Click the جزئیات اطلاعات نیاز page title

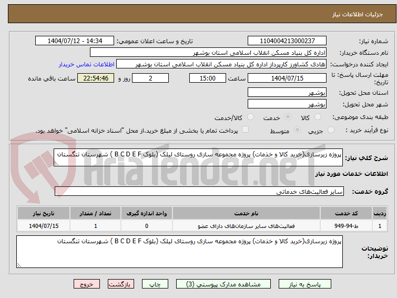pos(358,14)
